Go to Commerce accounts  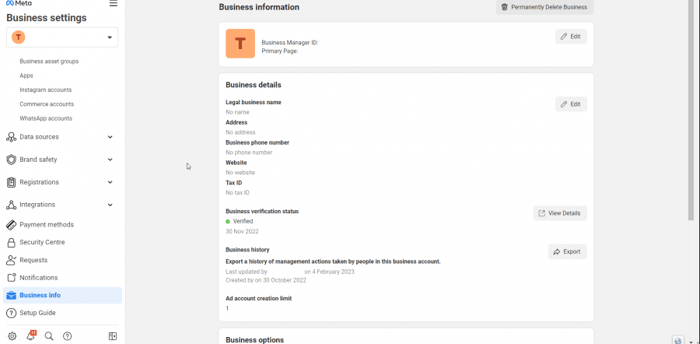(47, 104)
